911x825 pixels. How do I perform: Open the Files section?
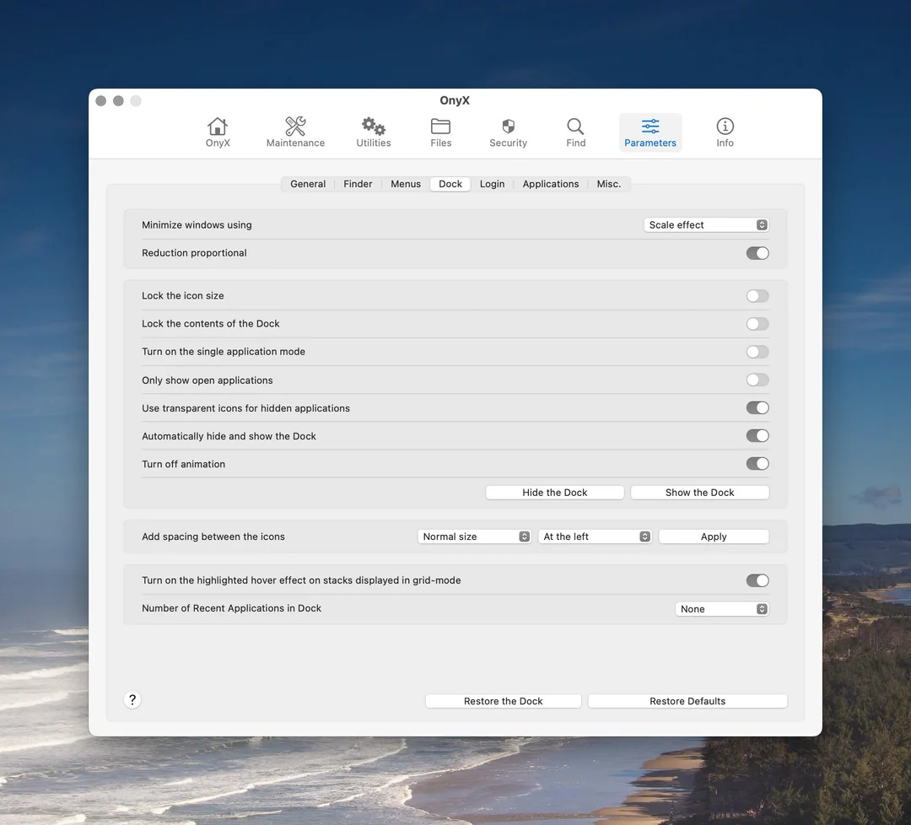[x=440, y=131]
